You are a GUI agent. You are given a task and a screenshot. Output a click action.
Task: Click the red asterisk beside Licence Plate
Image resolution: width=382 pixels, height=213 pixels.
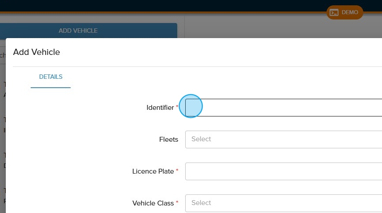[177, 171]
